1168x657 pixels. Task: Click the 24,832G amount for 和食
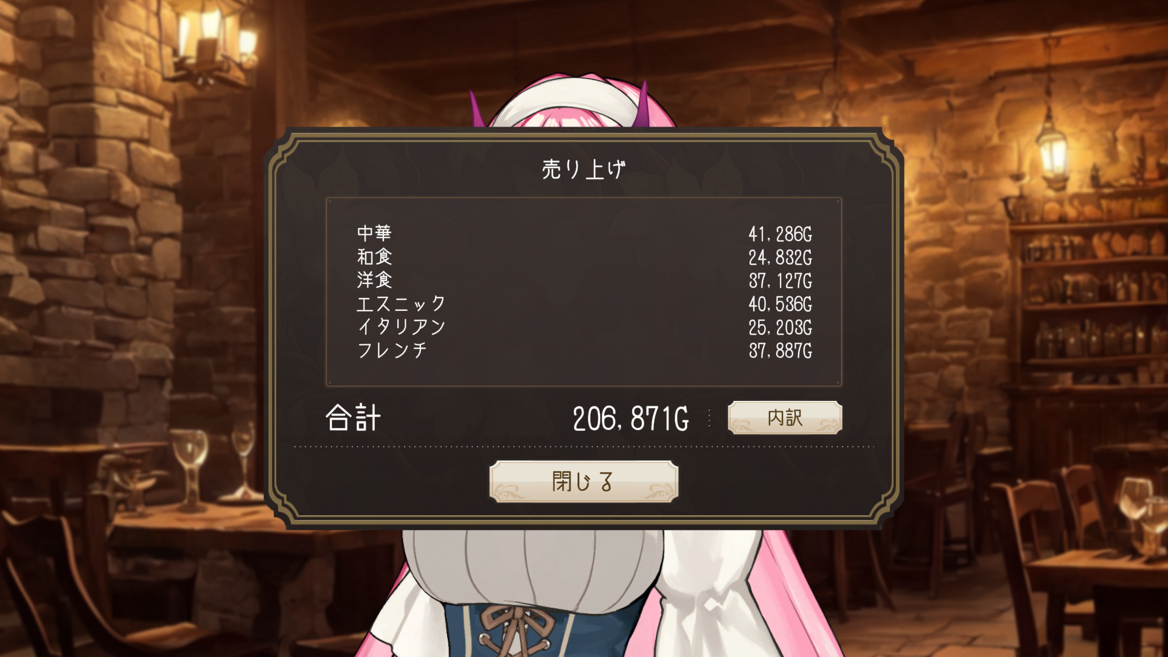point(780,257)
